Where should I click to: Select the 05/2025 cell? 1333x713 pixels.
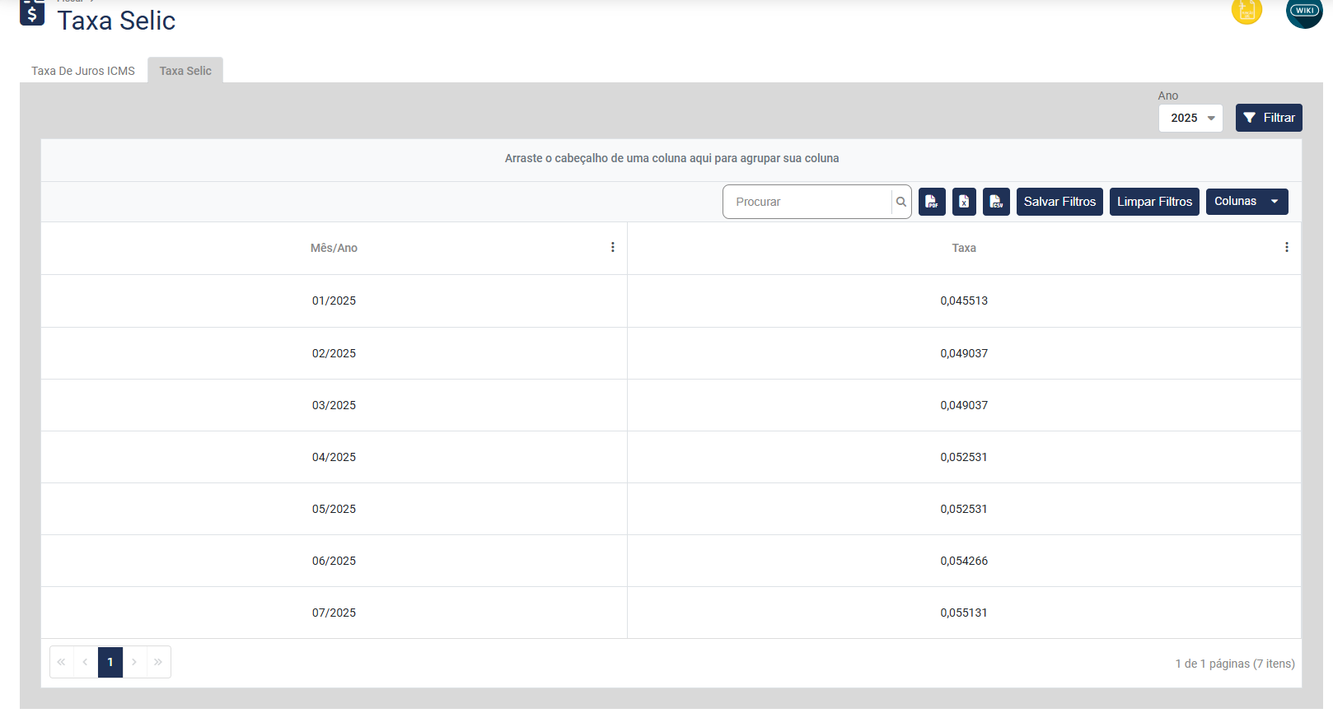[x=334, y=509]
